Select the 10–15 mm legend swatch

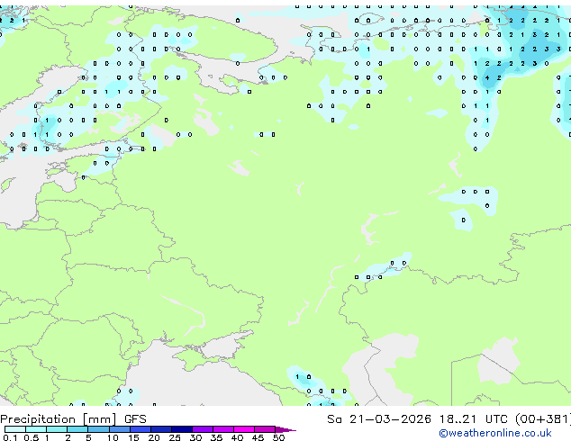[120, 429]
